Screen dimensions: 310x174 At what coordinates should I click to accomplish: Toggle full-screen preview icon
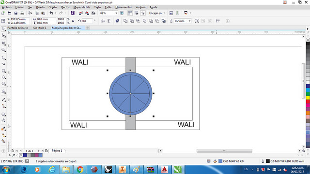(x=122, y=13)
